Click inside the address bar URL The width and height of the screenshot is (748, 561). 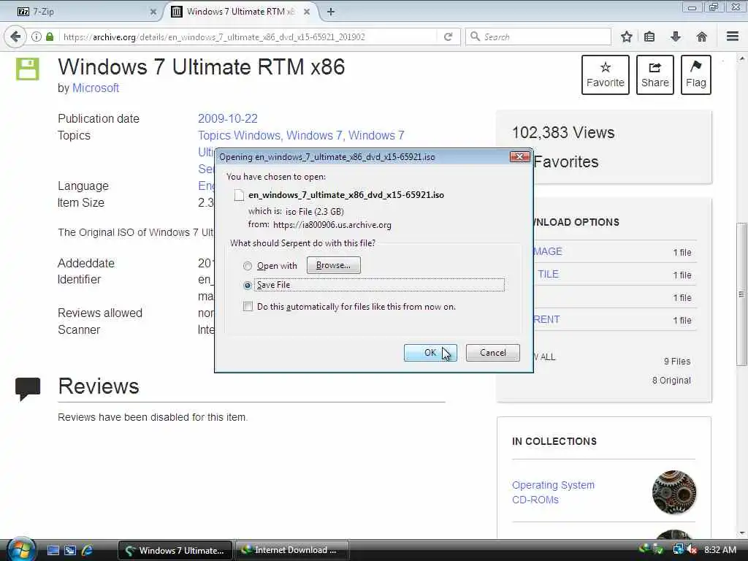pyautogui.click(x=248, y=37)
